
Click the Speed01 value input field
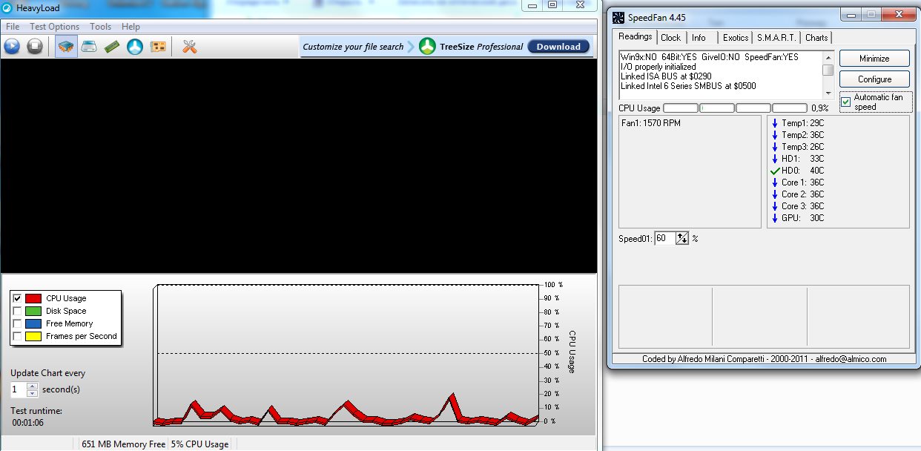coord(665,238)
